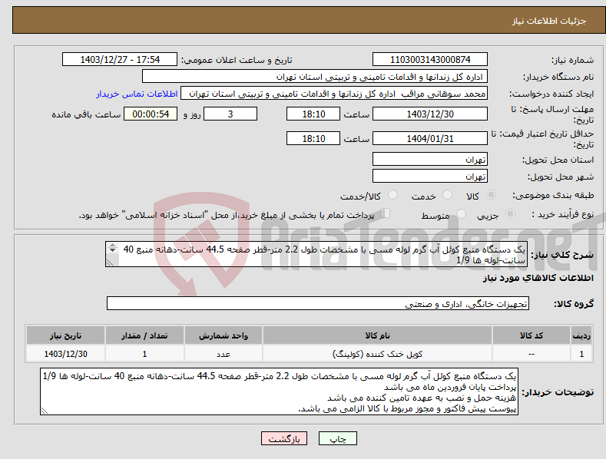Click the announcement date field 1403/12/27 - 17:54

coord(120,60)
